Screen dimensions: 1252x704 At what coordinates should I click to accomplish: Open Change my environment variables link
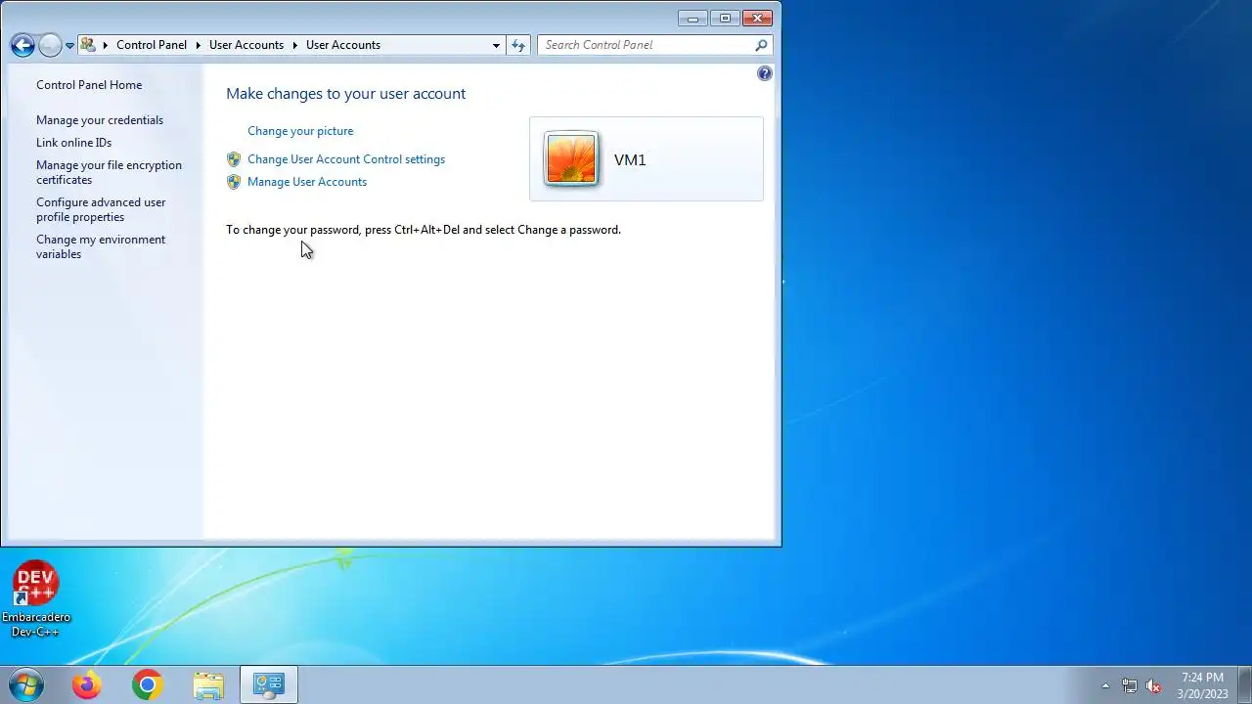pyautogui.click(x=101, y=246)
